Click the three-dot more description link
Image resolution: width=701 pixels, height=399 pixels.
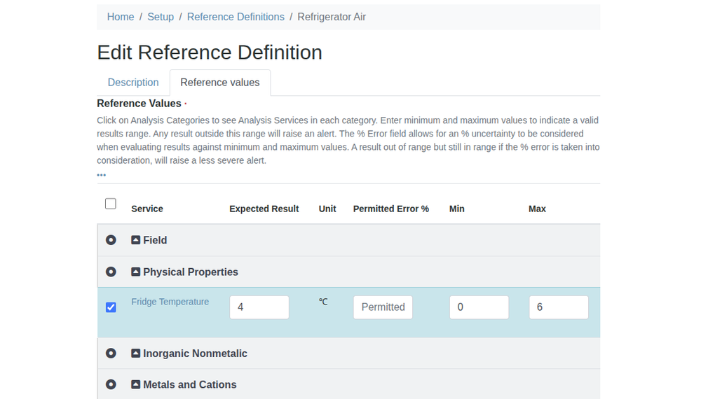[x=102, y=175]
